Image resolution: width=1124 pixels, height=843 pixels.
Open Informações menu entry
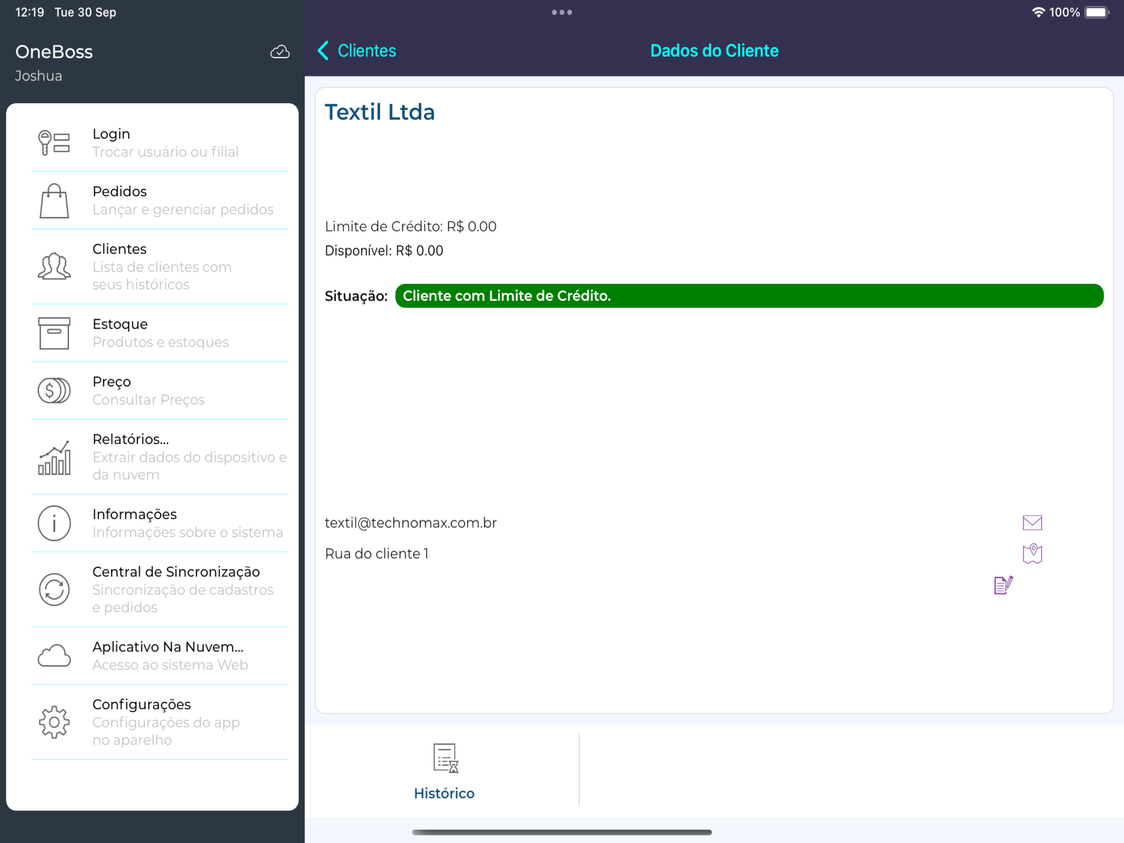160,523
